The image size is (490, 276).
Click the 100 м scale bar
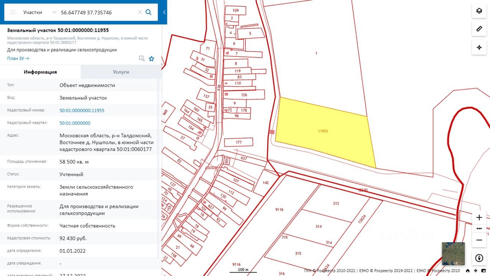click(243, 271)
